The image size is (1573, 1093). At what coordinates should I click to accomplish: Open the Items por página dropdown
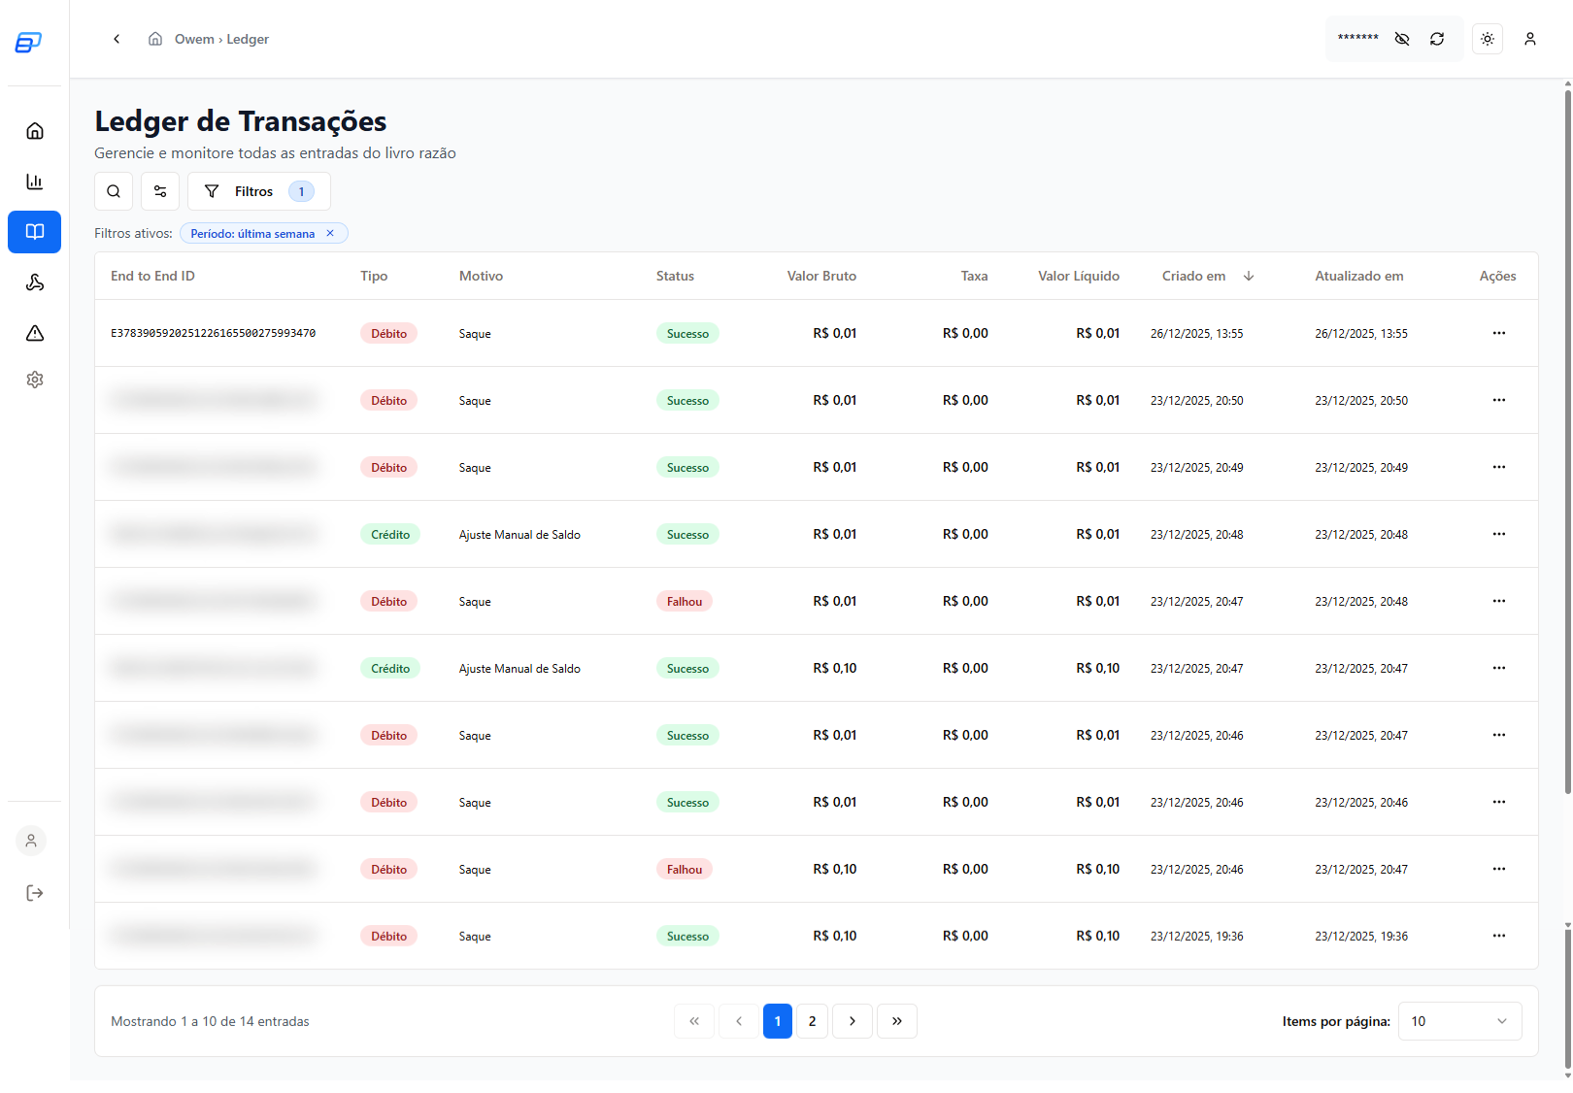(1459, 1020)
